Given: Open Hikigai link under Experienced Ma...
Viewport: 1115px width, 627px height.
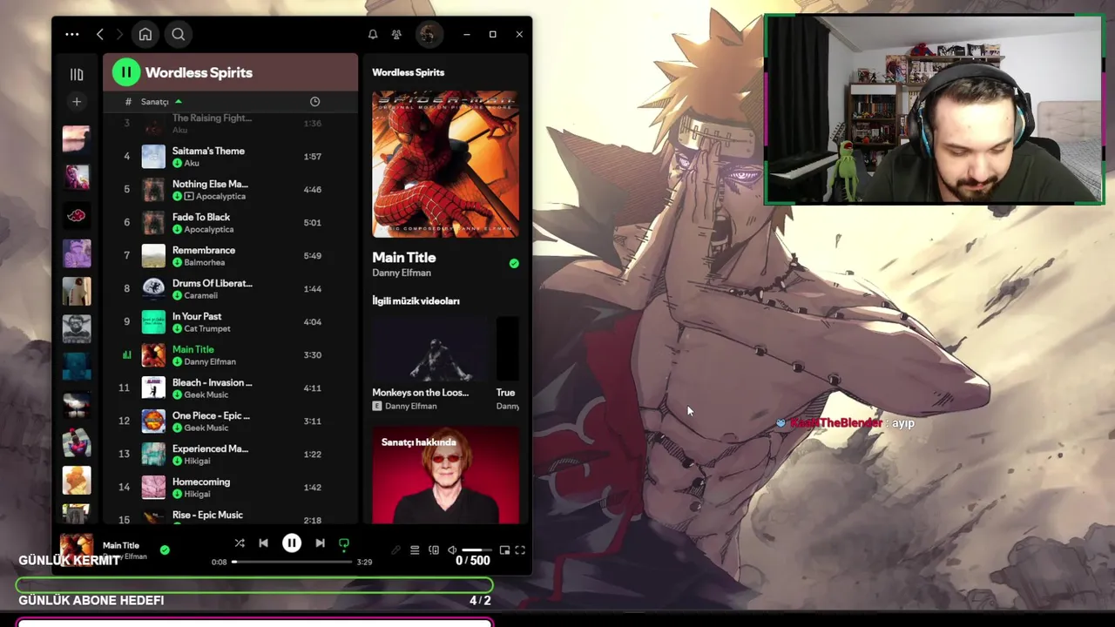Looking at the screenshot, I should pyautogui.click(x=197, y=461).
